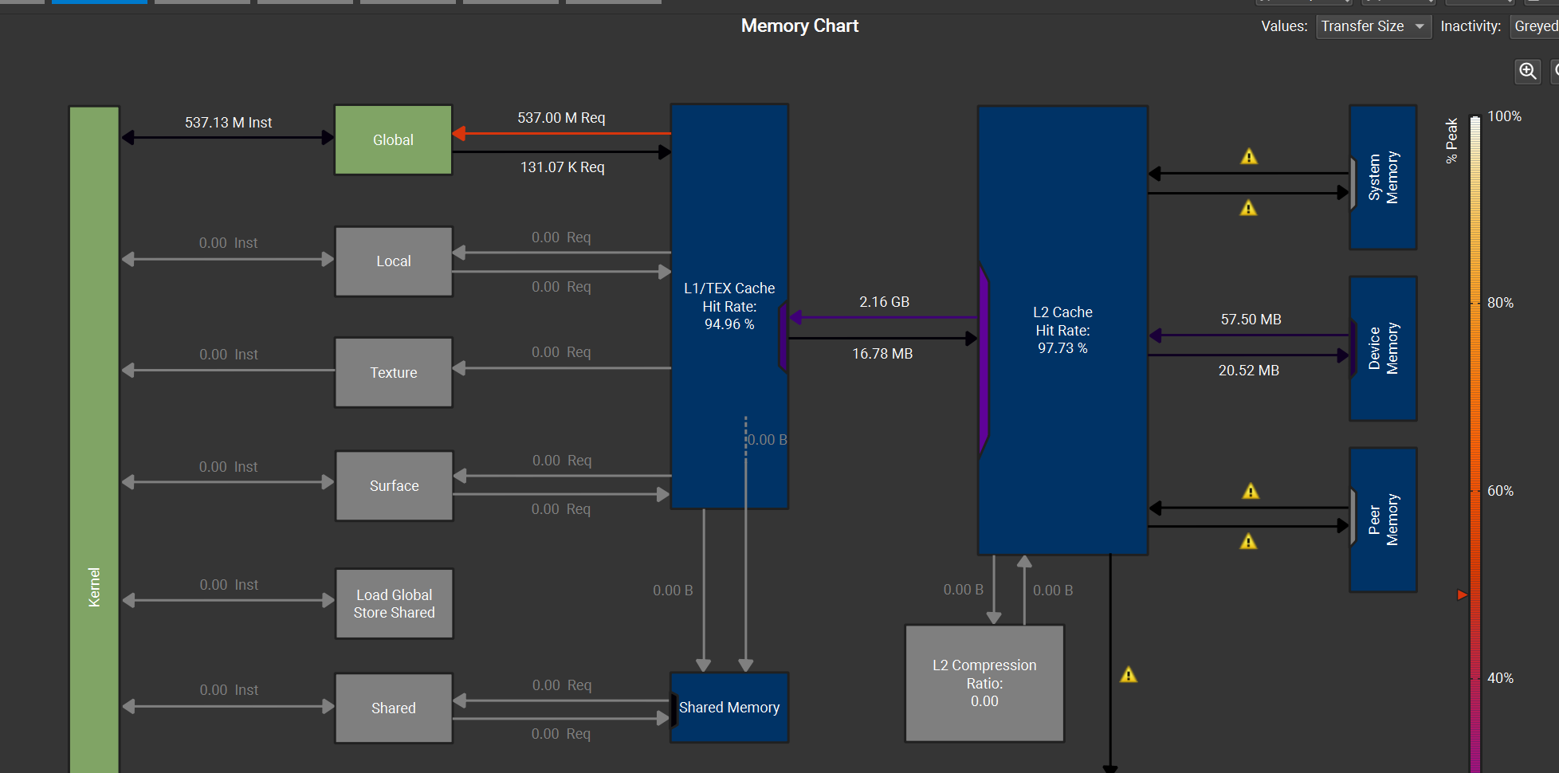Select the green Kernel bar
Screen dimensions: 1559x773
click(x=94, y=439)
